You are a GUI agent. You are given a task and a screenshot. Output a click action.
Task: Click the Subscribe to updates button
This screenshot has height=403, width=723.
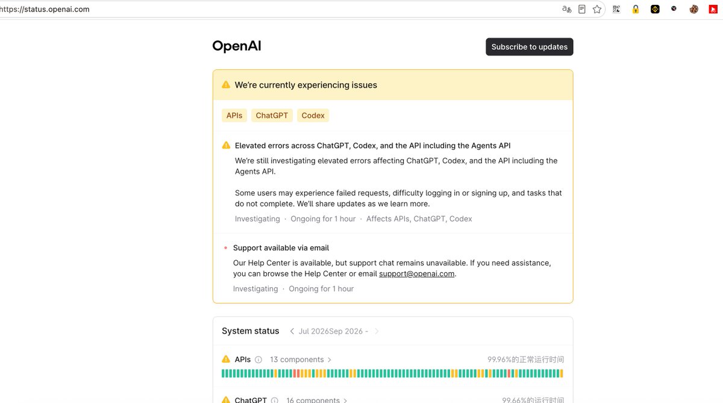coord(530,47)
